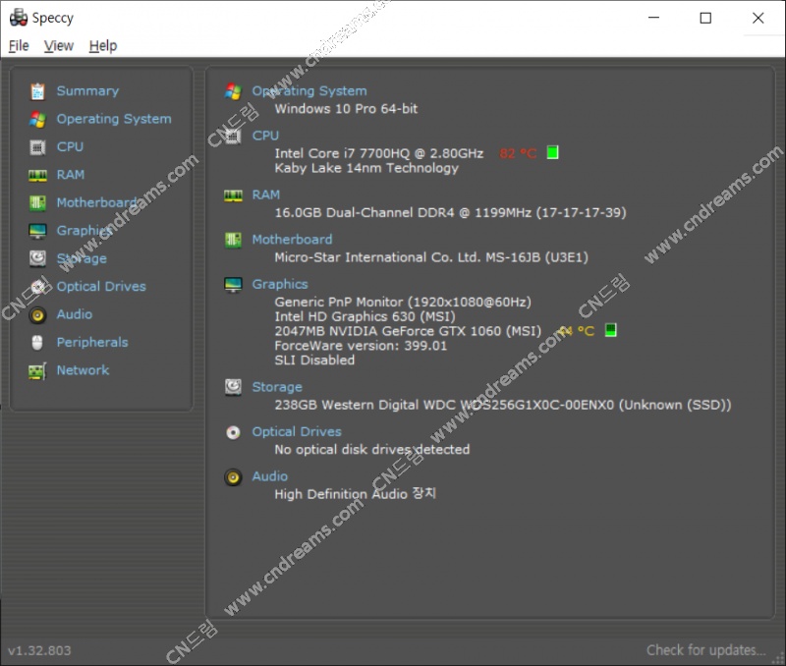Click the Motherboard icon in summary panel
786x666 pixels.
[233, 240]
